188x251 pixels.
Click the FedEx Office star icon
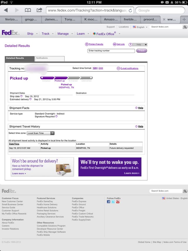94,34
